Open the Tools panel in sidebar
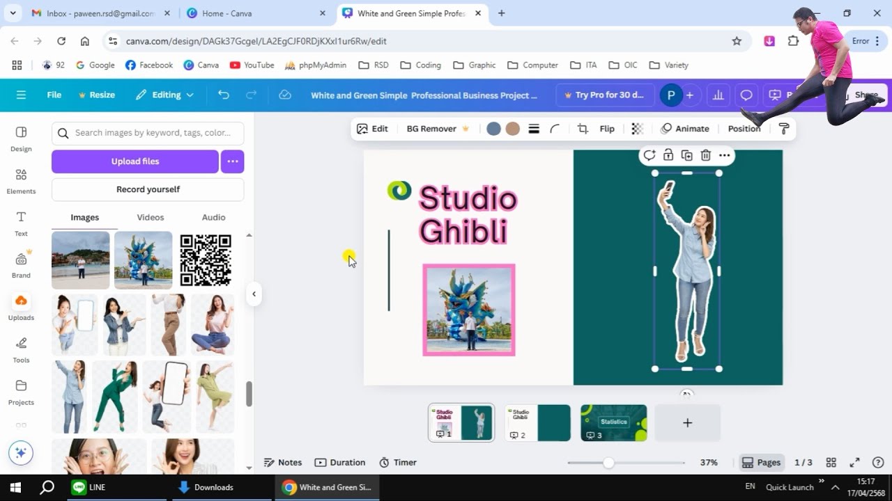 coord(21,350)
